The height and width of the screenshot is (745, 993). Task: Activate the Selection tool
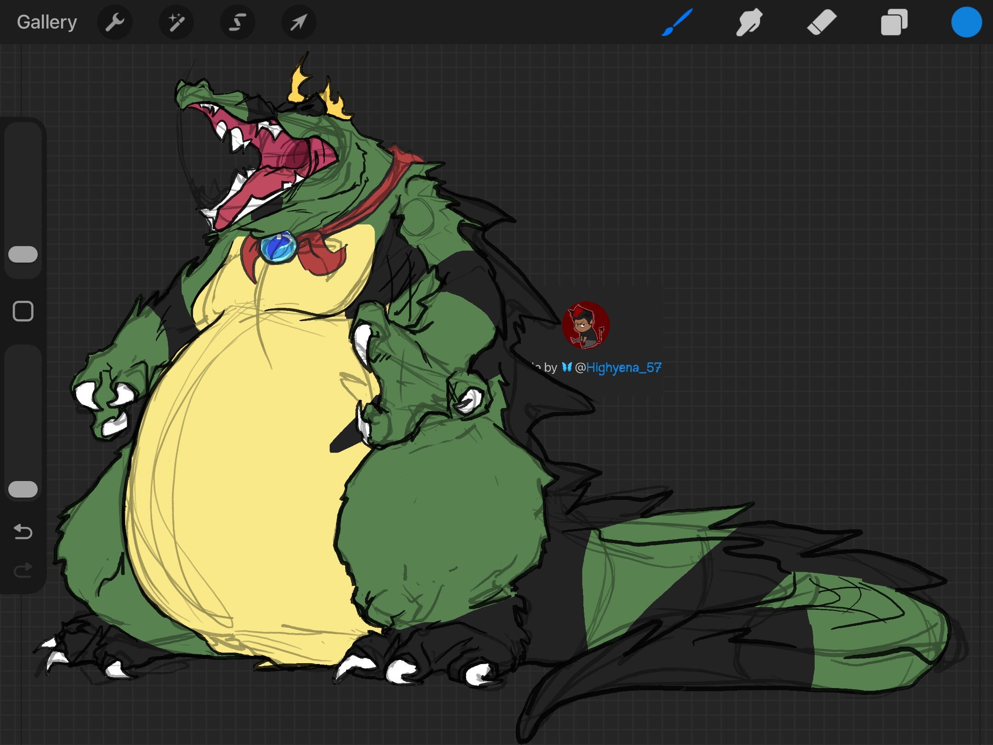[x=237, y=22]
